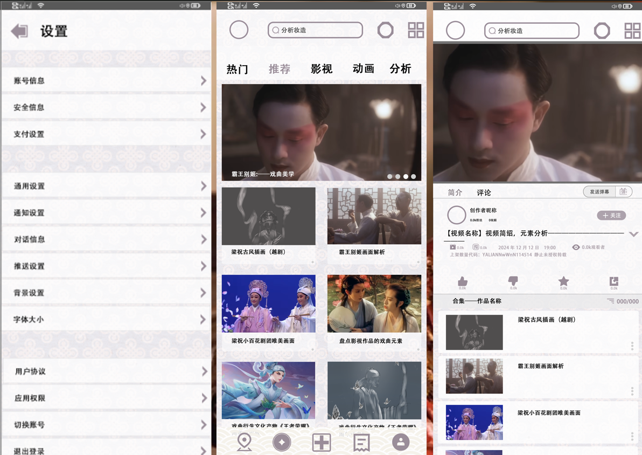Image resolution: width=642 pixels, height=455 pixels.
Task: Expand the 字体大小 row chevron
Action: (x=204, y=319)
